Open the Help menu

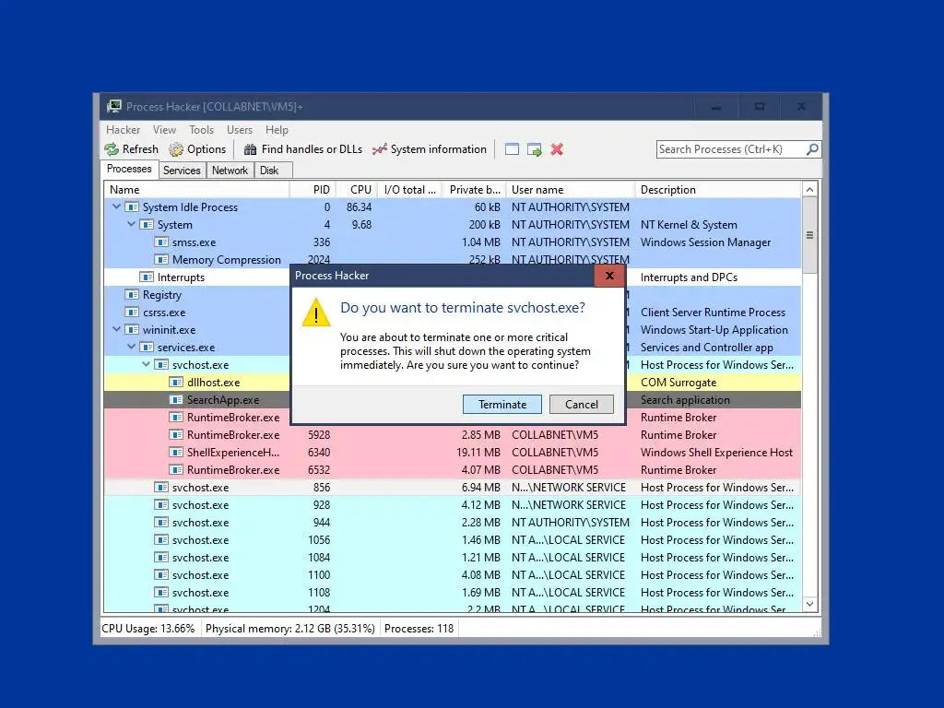click(277, 130)
